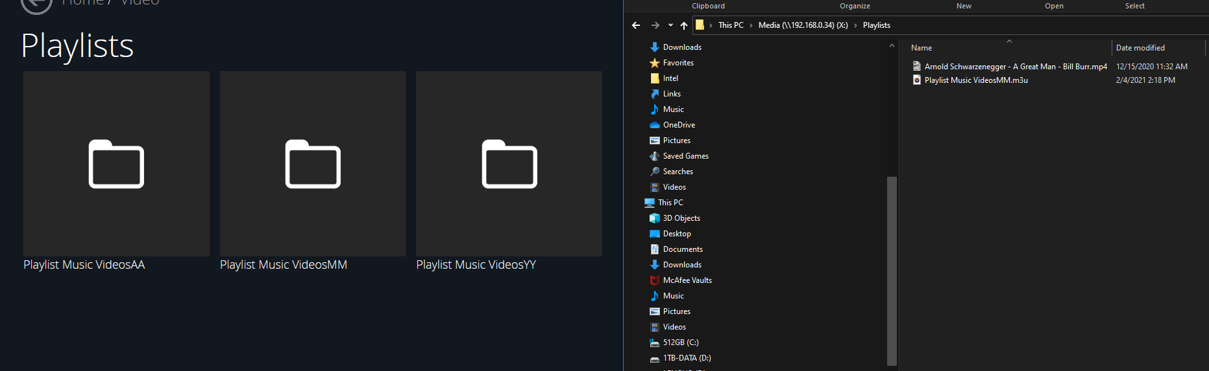Go up one folder level arrow
The height and width of the screenshot is (371, 1209).
[x=684, y=25]
